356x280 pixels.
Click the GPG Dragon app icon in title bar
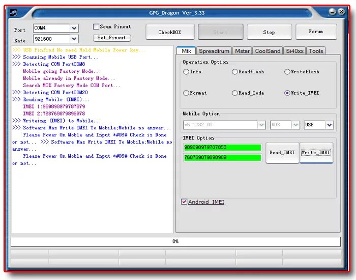(x=14, y=13)
